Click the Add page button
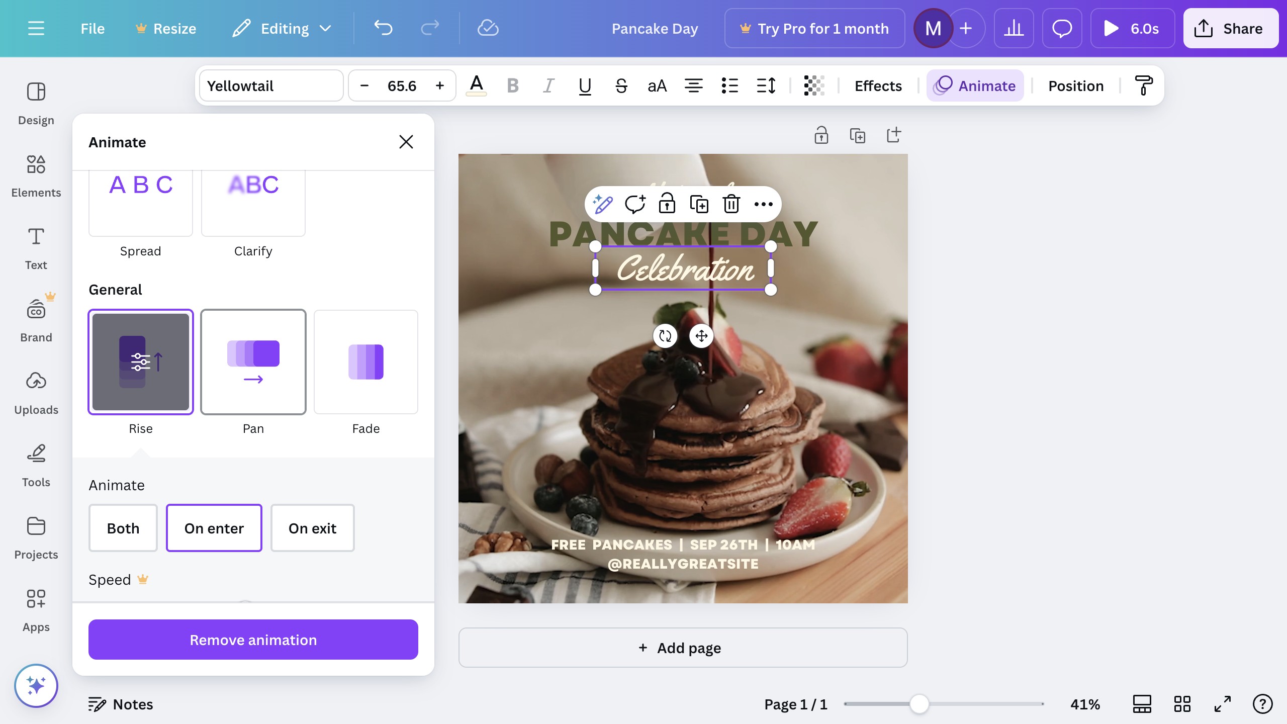1287x724 pixels. (683, 648)
